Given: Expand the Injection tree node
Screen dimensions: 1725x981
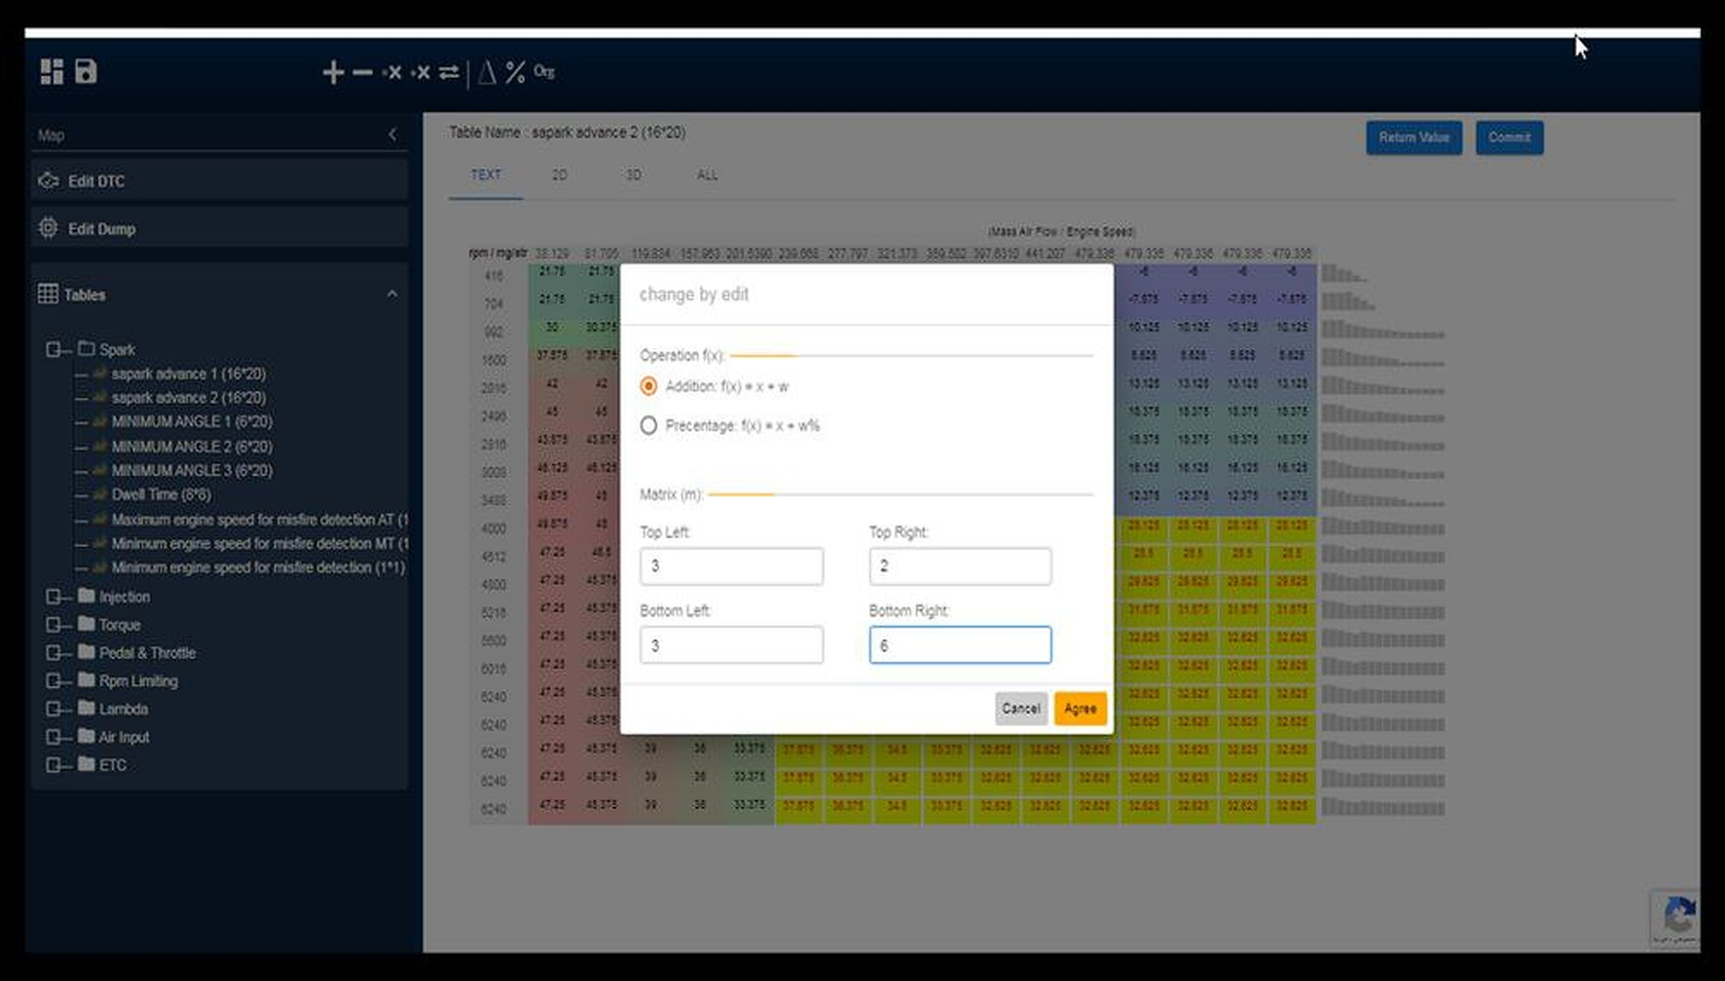Looking at the screenshot, I should pos(53,597).
